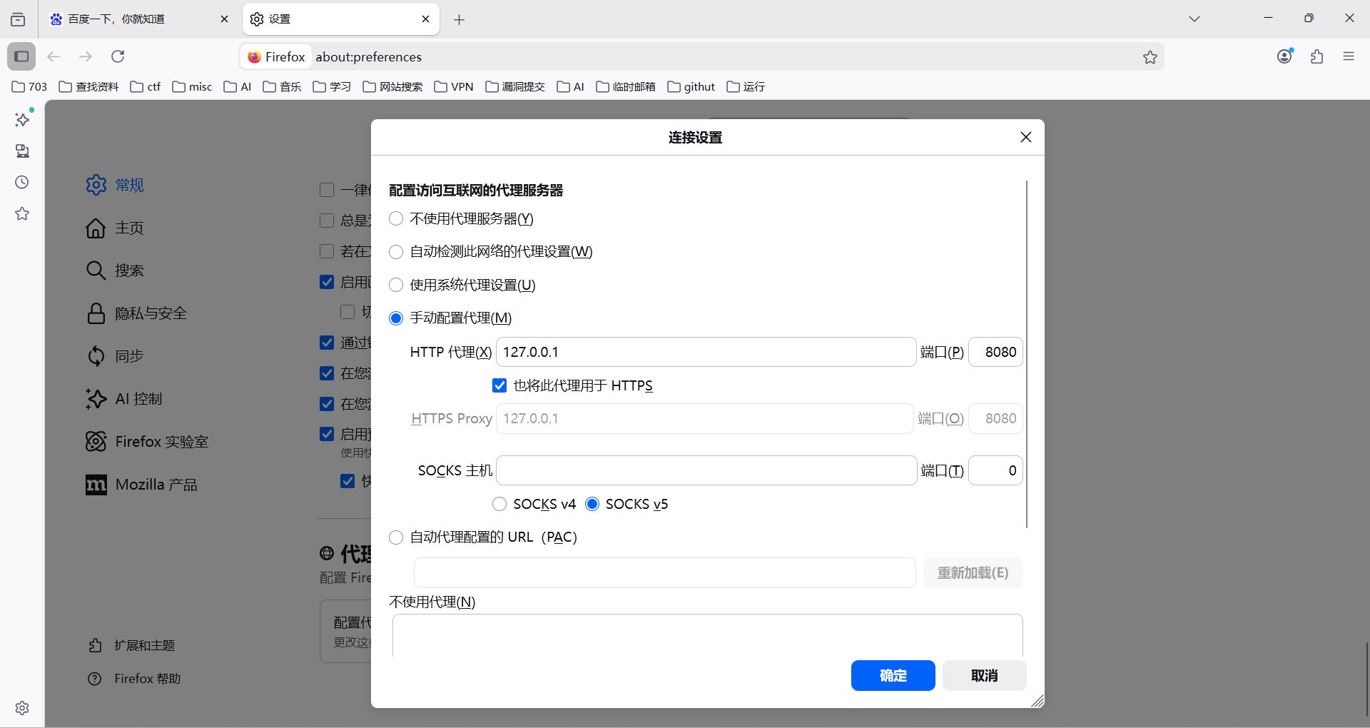The height and width of the screenshot is (728, 1370).
Task: Open the 网站搜索 bookmark folder
Action: (392, 87)
